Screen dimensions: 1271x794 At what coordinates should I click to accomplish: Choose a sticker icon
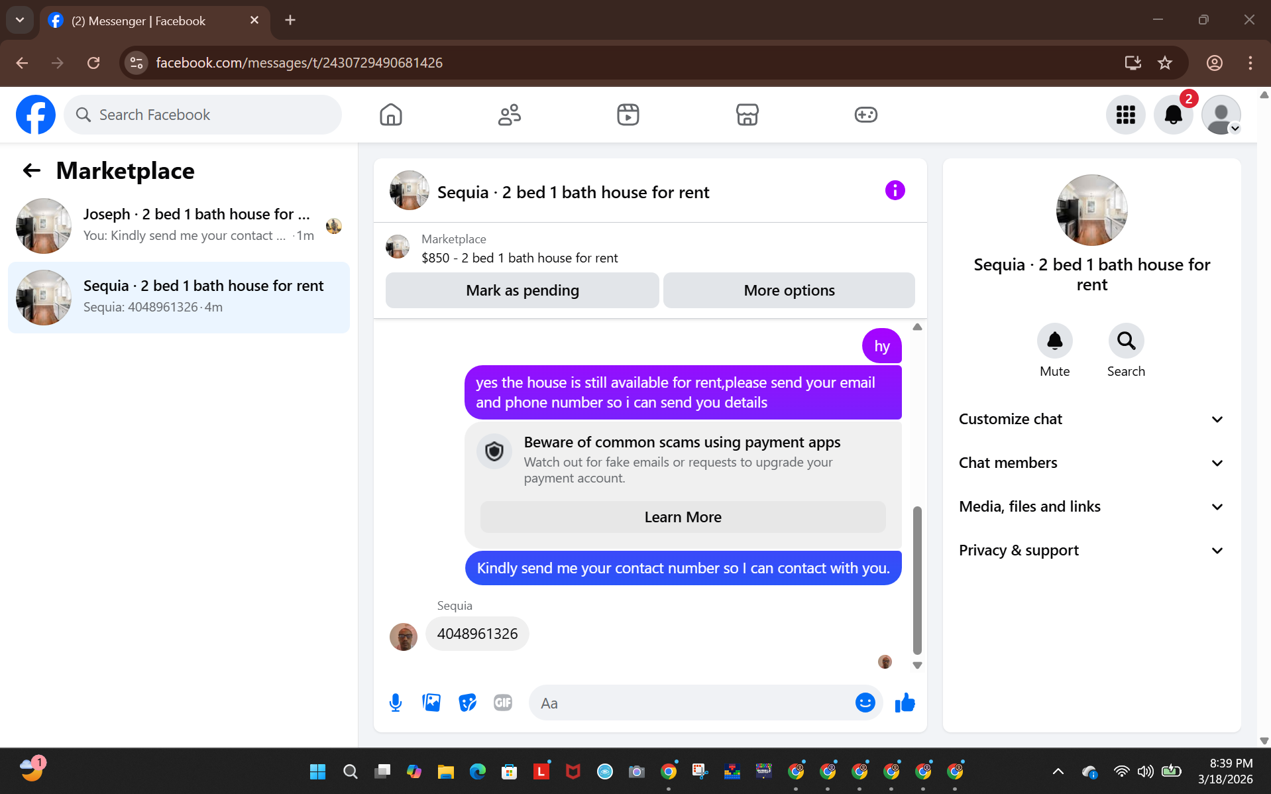(467, 703)
